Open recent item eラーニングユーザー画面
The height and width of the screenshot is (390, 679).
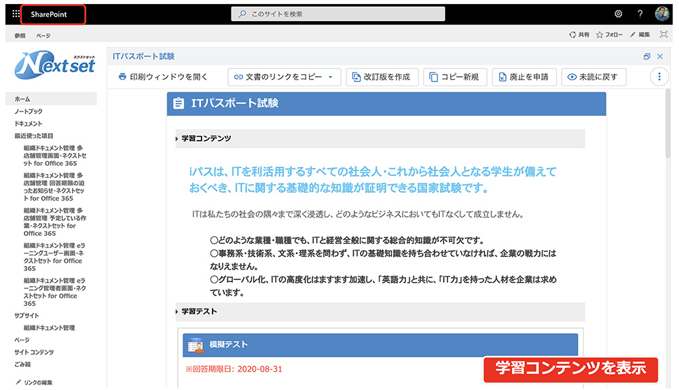[54, 257]
